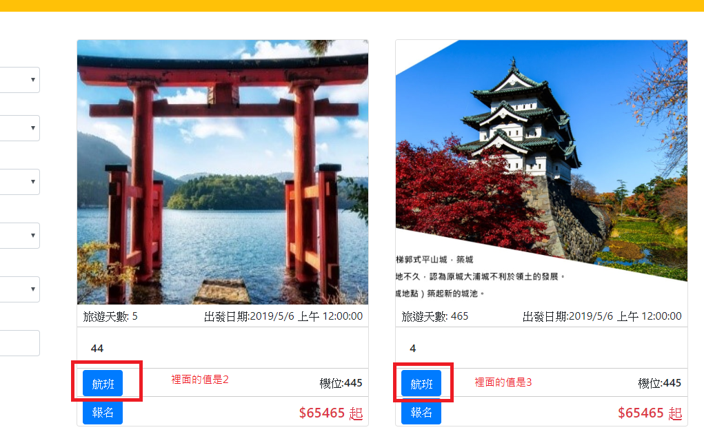The width and height of the screenshot is (704, 432).
Task: Click 報名 button under torii gate card
Action: click(x=102, y=412)
